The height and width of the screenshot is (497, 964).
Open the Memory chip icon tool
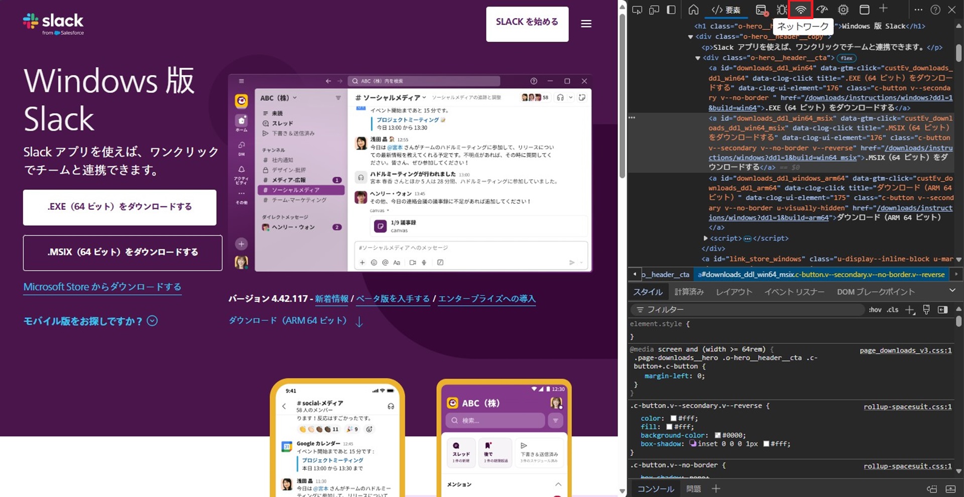843,10
